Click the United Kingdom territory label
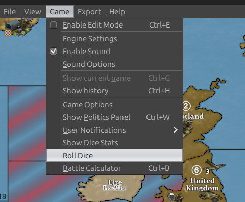Screen dimensions: 245x202 [203, 184]
